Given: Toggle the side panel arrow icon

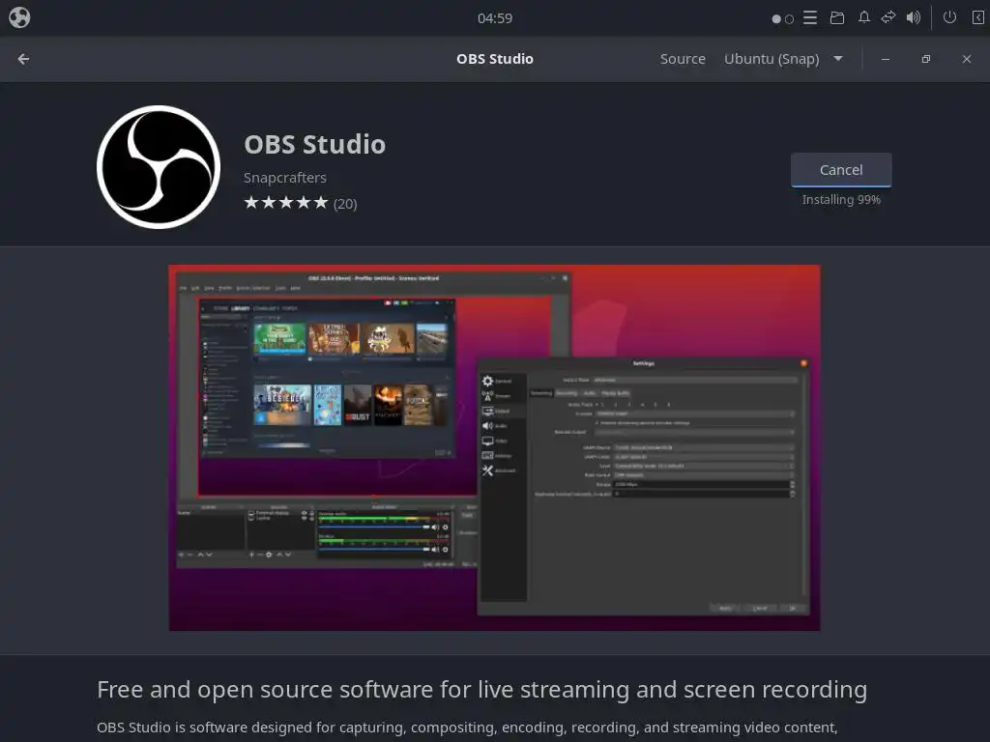Looking at the screenshot, I should click(x=977, y=17).
